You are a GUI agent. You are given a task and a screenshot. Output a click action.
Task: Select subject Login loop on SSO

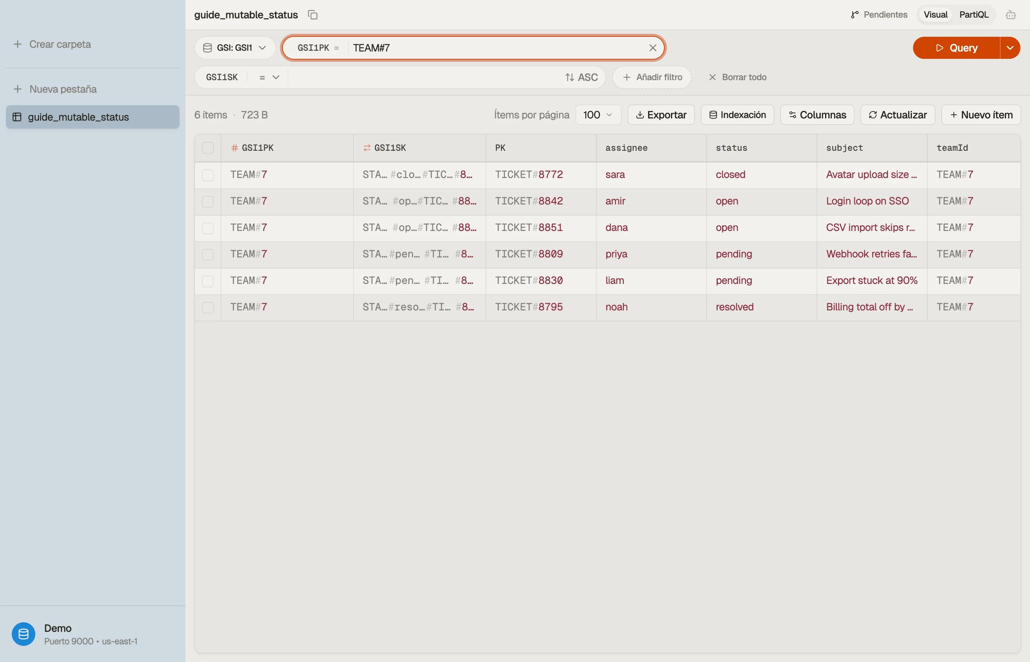pos(872,201)
